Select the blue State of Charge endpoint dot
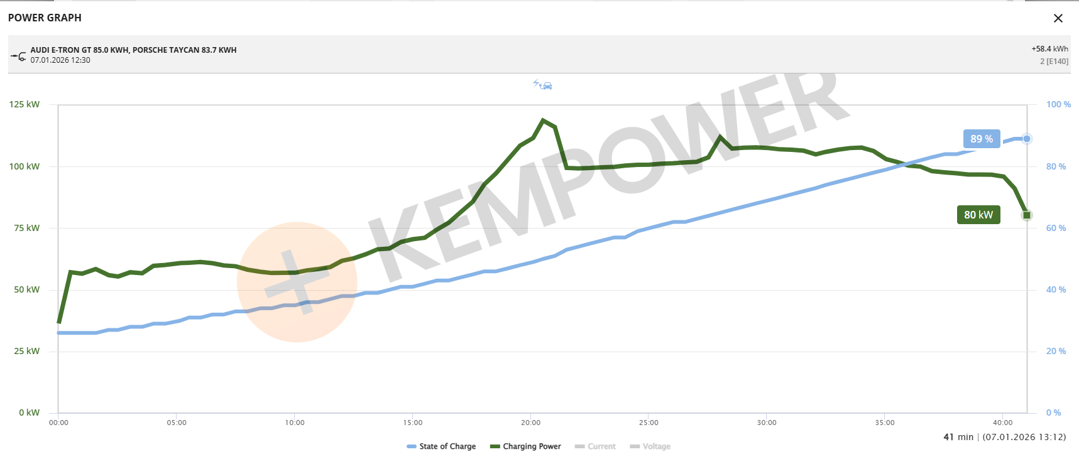The height and width of the screenshot is (469, 1079). [1027, 139]
